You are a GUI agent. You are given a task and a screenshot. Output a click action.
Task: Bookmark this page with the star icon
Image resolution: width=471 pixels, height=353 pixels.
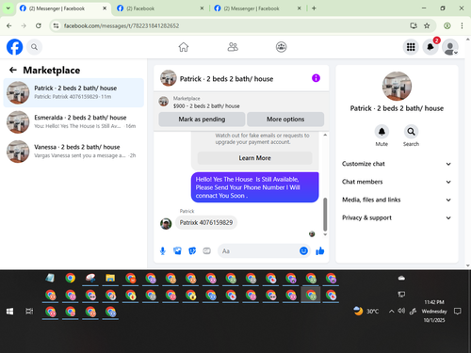point(427,25)
